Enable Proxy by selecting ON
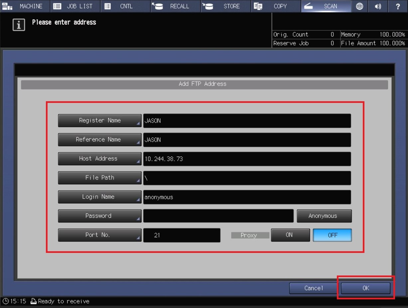The height and width of the screenshot is (308, 408). 290,235
